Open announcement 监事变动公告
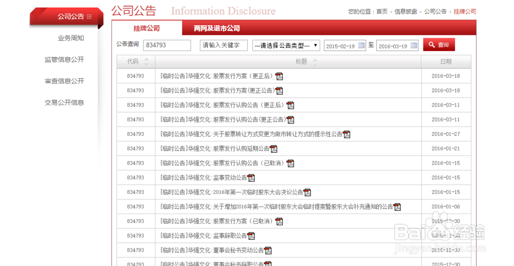 coord(203,178)
